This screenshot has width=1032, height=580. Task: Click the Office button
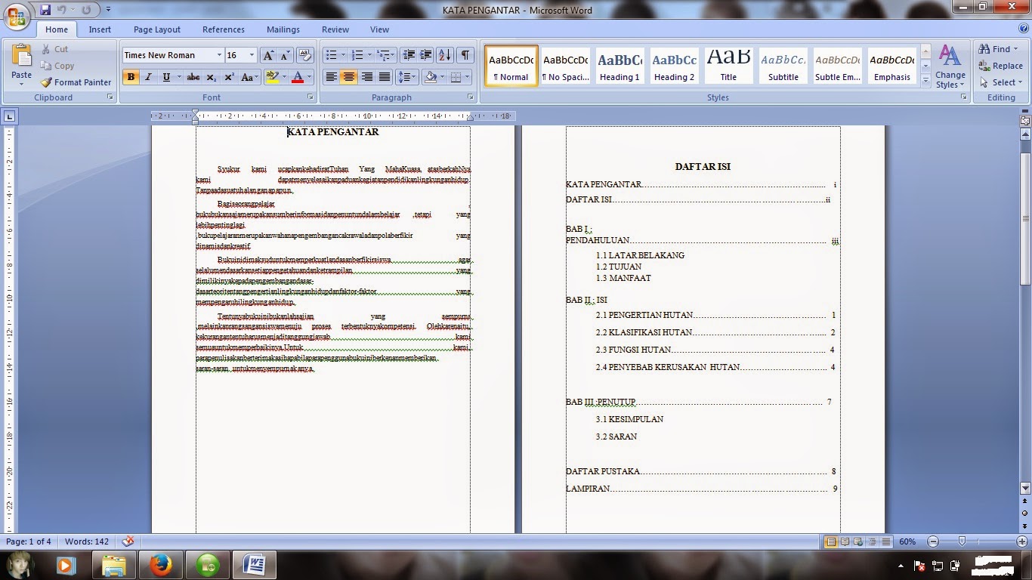(16, 16)
